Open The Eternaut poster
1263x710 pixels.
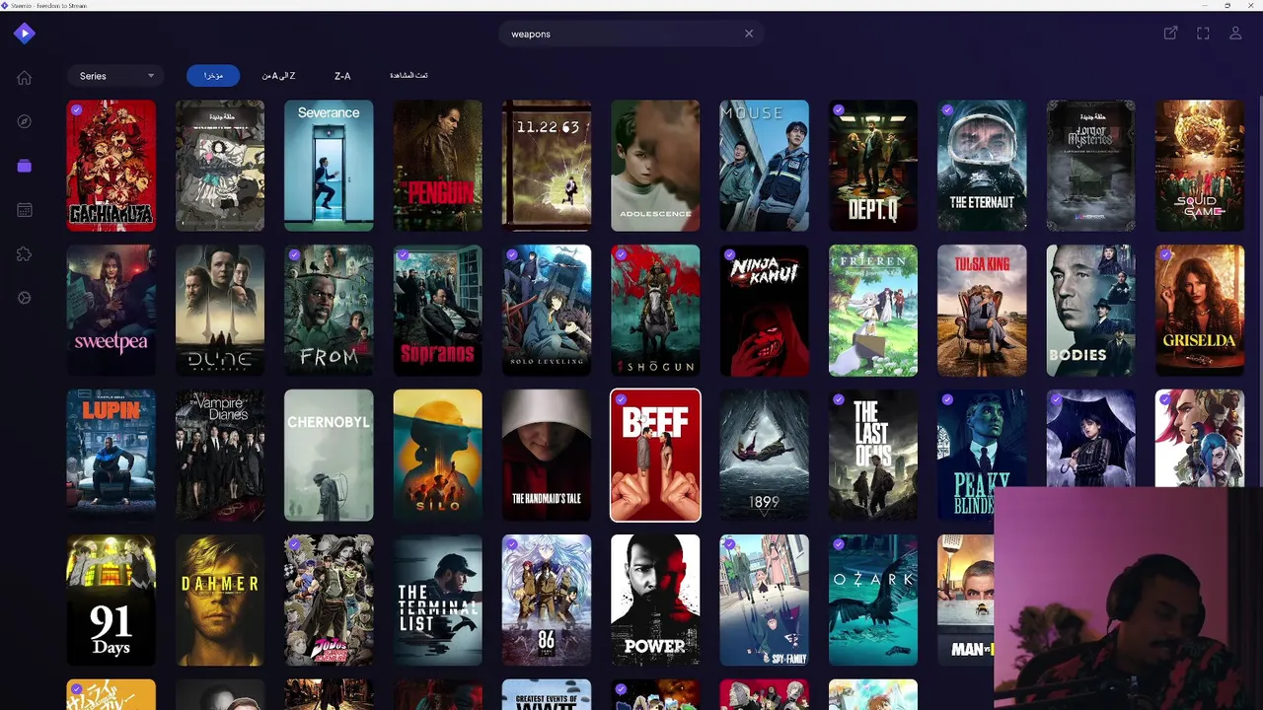point(982,166)
